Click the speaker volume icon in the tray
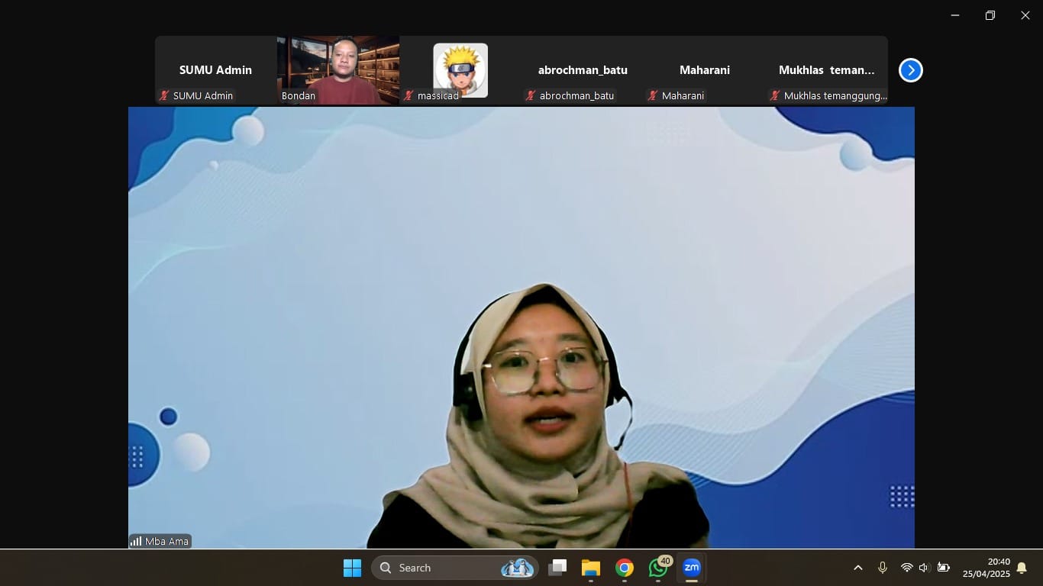 [x=924, y=568]
